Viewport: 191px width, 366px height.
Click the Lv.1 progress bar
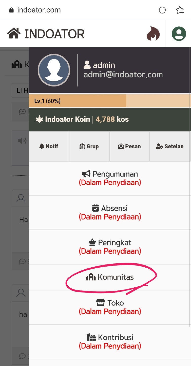[110, 101]
